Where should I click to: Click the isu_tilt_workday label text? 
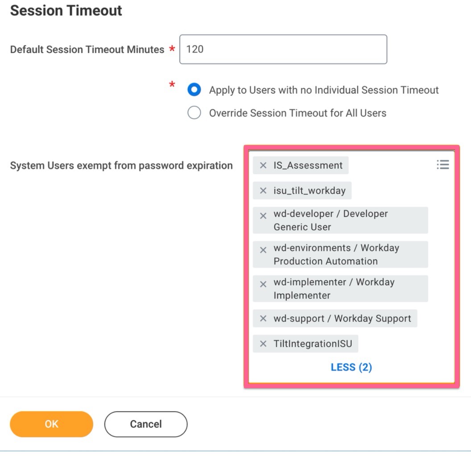[x=310, y=191]
